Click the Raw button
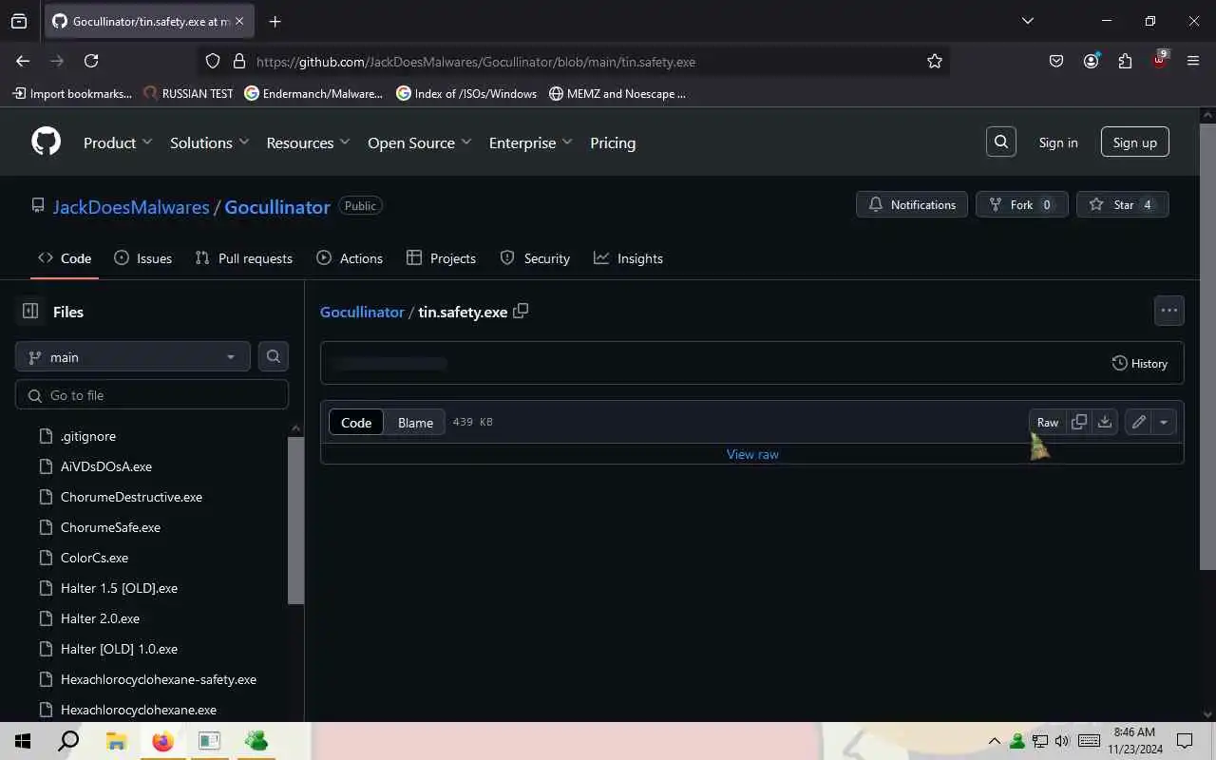1216x760 pixels. point(1048,423)
